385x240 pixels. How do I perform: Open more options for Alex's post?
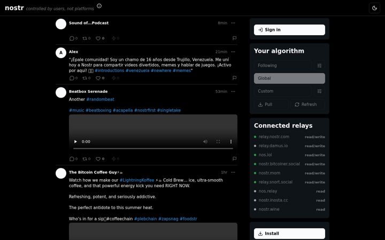[x=233, y=52]
